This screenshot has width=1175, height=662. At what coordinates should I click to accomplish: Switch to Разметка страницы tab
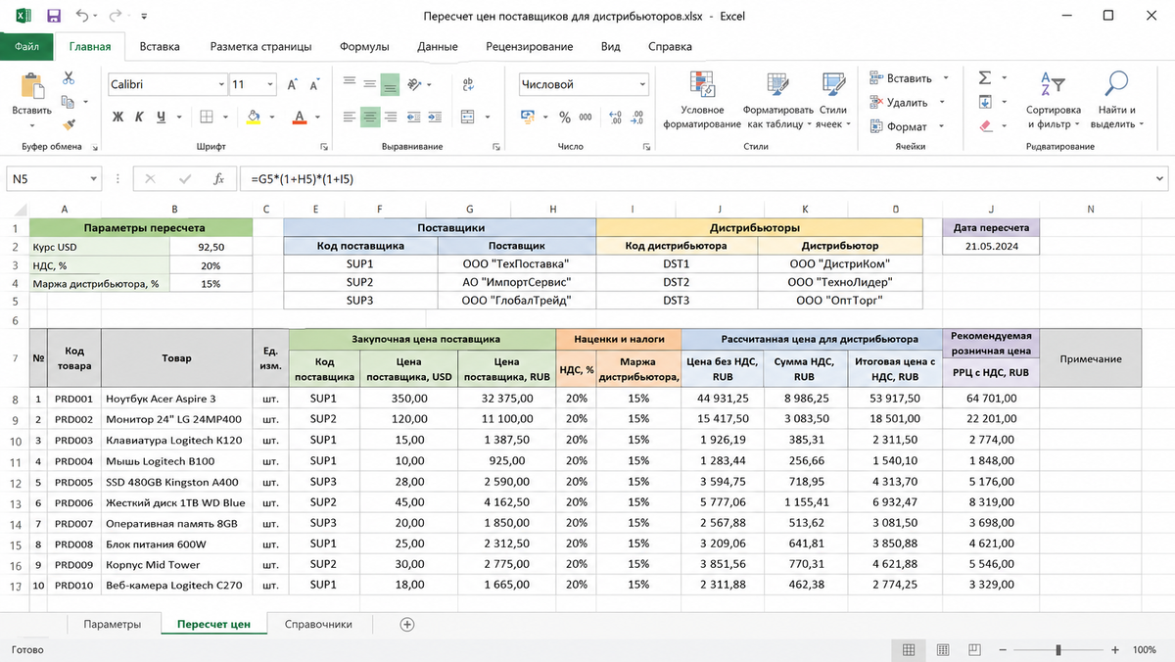click(260, 46)
